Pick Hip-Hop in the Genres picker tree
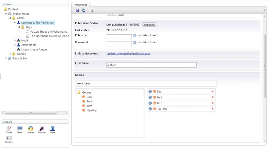Screen dimensions: 269x149 point(91,110)
